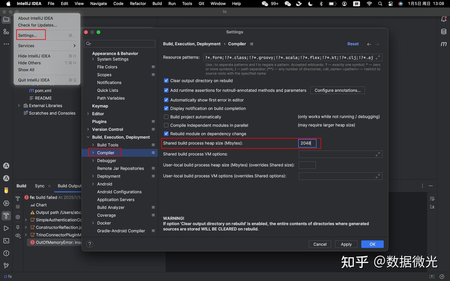Open the eye filter icon in Build panel

tap(18, 236)
